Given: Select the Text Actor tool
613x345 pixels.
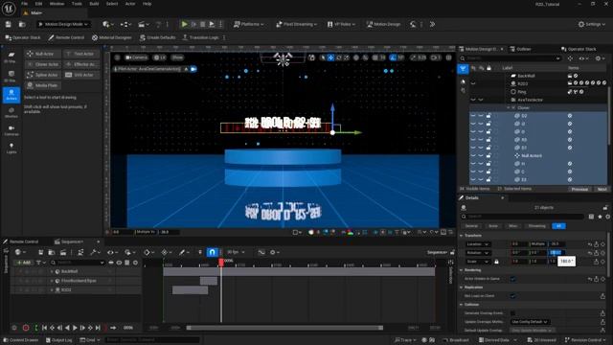Looking at the screenshot, I should [x=80, y=54].
